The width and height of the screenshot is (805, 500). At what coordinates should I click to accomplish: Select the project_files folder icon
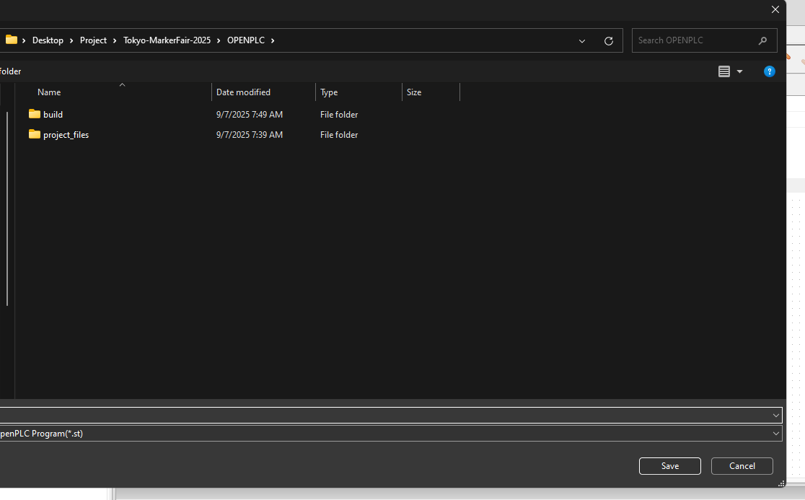click(x=35, y=134)
